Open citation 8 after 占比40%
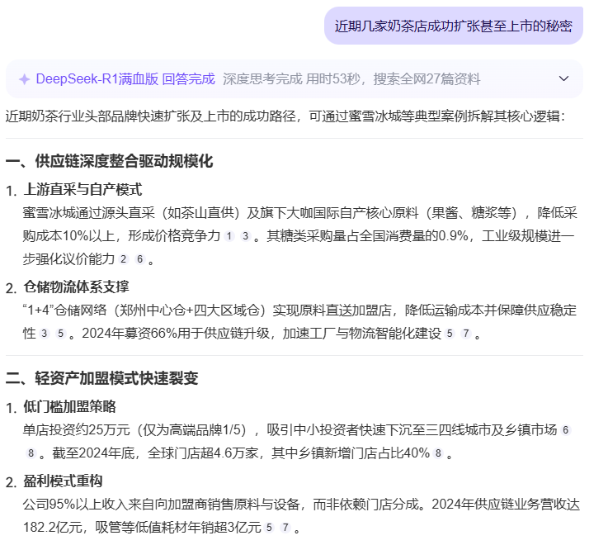Image resolution: width=608 pixels, height=545 pixels. tap(438, 454)
